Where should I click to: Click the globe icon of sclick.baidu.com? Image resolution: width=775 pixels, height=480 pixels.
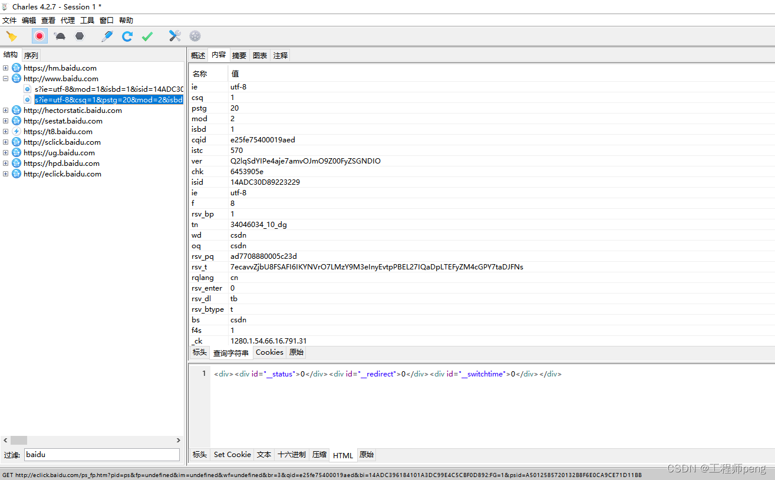[x=16, y=142]
